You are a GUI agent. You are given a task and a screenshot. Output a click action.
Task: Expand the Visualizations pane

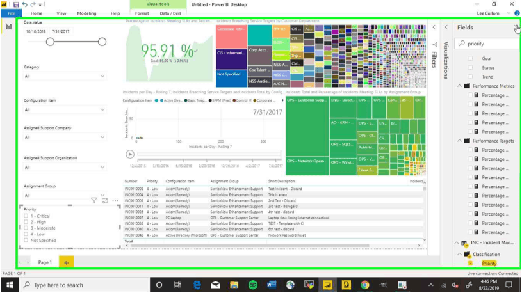(x=446, y=28)
